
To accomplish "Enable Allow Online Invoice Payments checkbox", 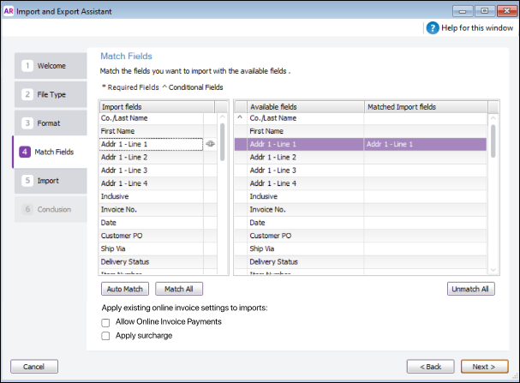I will click(x=105, y=323).
